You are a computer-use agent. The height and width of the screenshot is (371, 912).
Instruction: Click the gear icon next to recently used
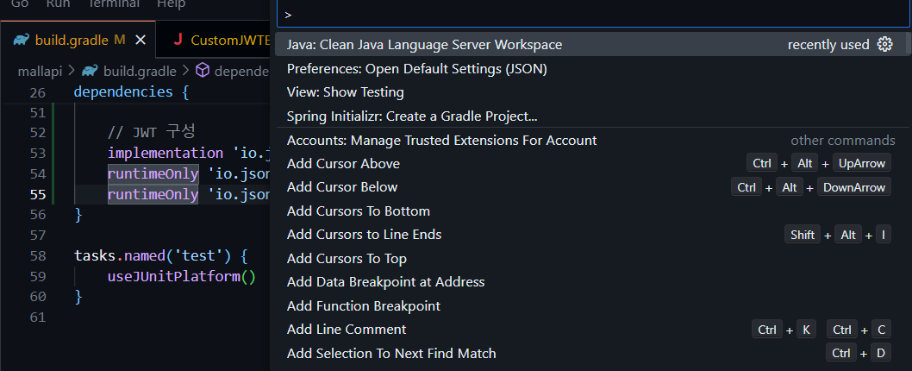point(884,44)
